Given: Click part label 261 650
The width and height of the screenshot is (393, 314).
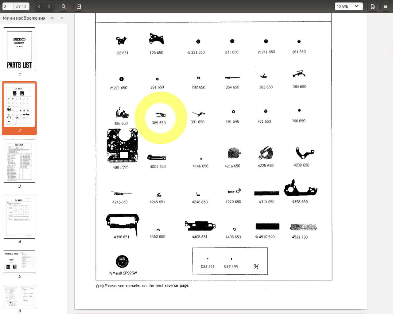Looking at the screenshot, I should [x=299, y=52].
